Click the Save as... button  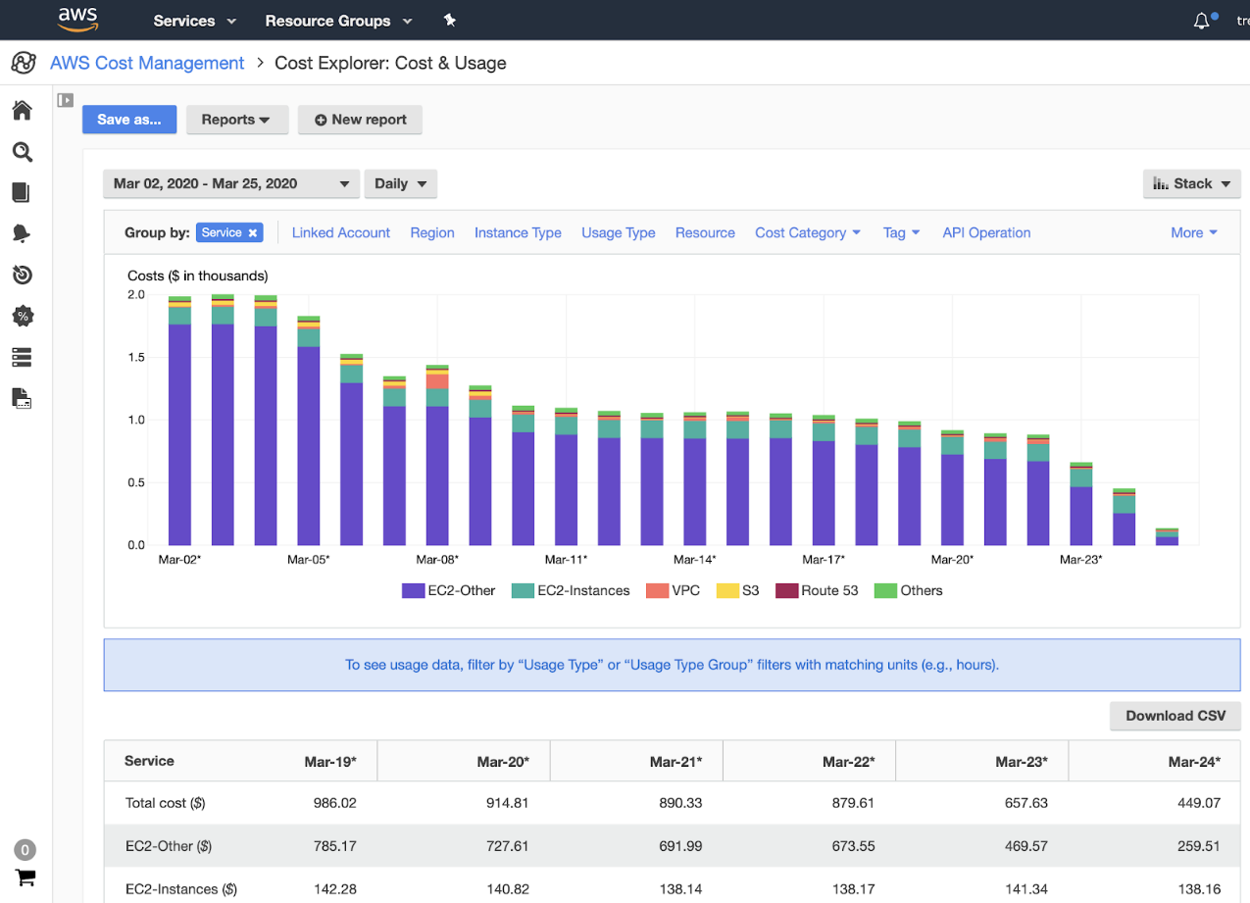[129, 120]
